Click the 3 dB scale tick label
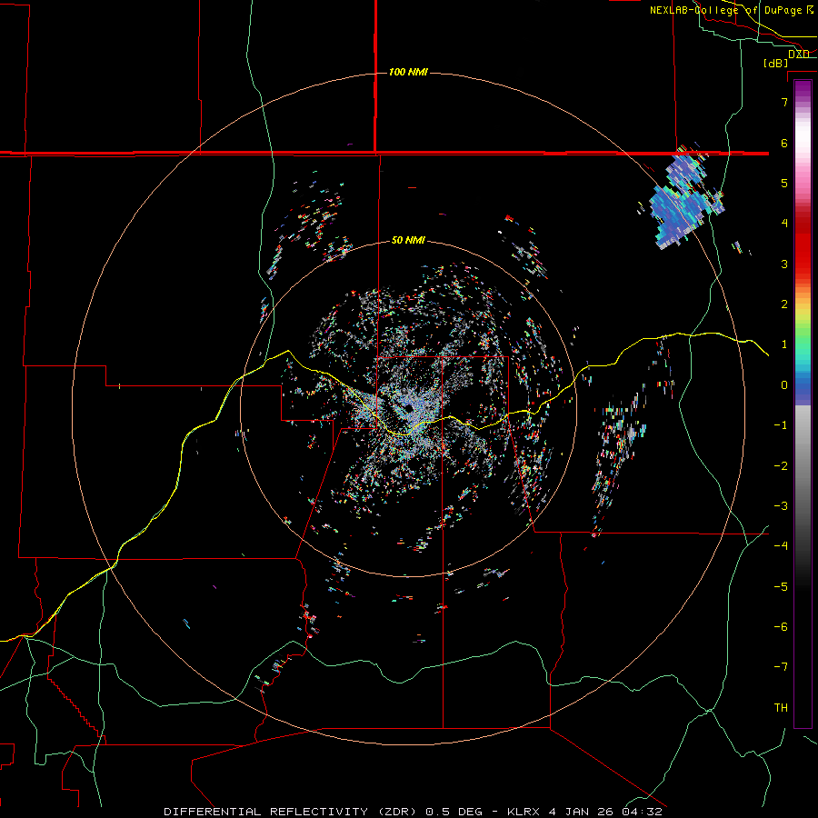This screenshot has height=818, width=818. pos(784,264)
